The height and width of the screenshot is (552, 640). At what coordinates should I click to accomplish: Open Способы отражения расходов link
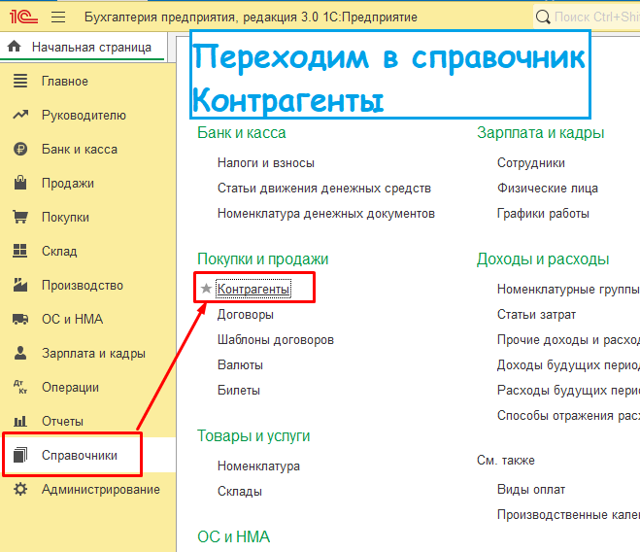(x=568, y=416)
